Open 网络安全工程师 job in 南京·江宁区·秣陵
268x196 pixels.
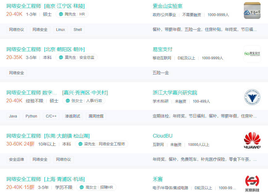coord(45,6)
